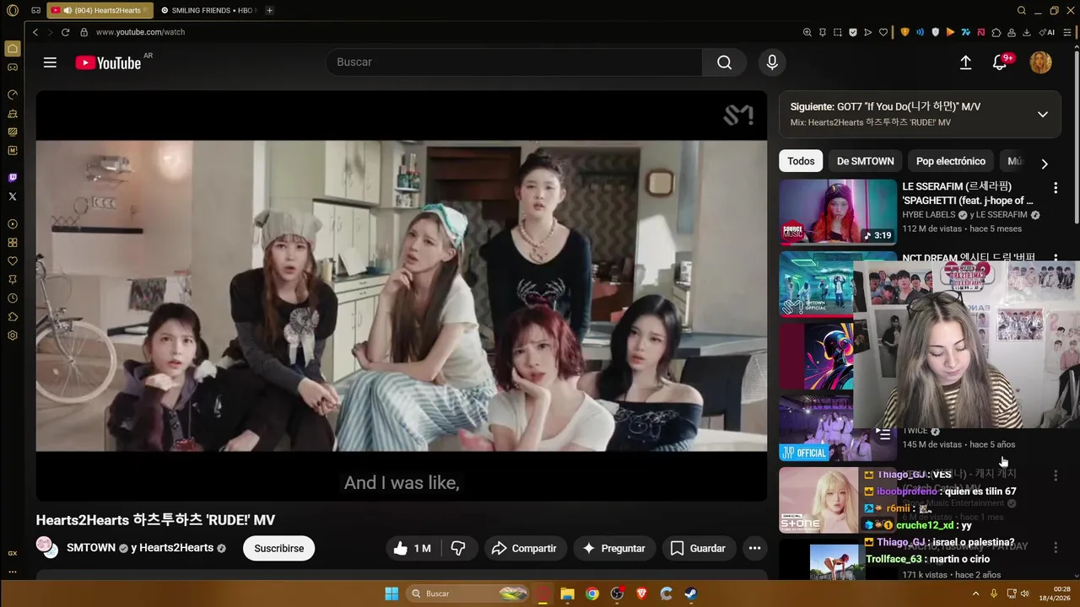Open the history clock icon in sidebar

13,298
